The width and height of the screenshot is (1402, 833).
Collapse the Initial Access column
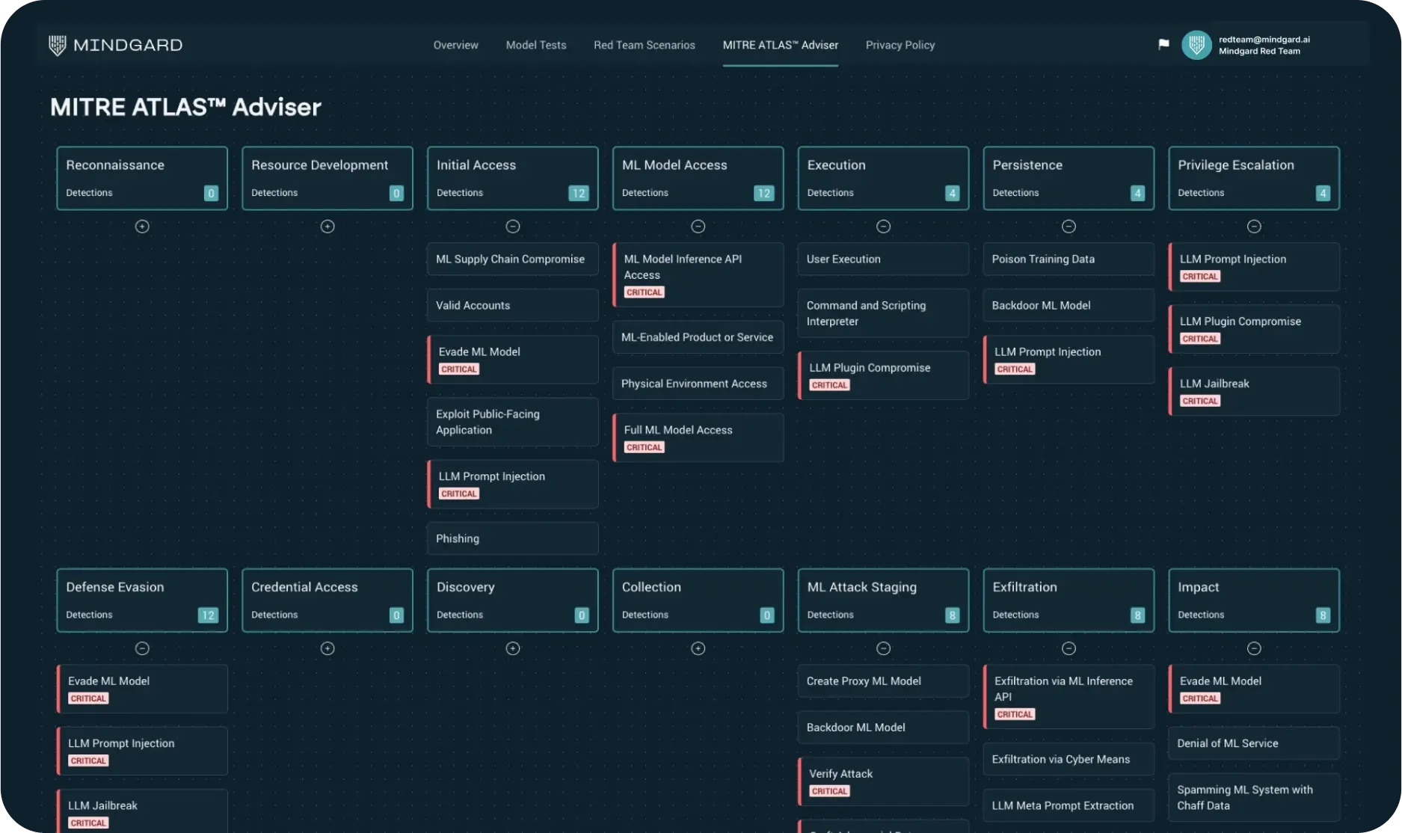coord(513,227)
